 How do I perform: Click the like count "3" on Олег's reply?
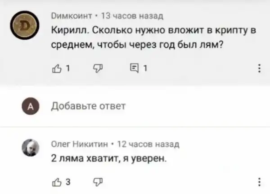(x=65, y=183)
